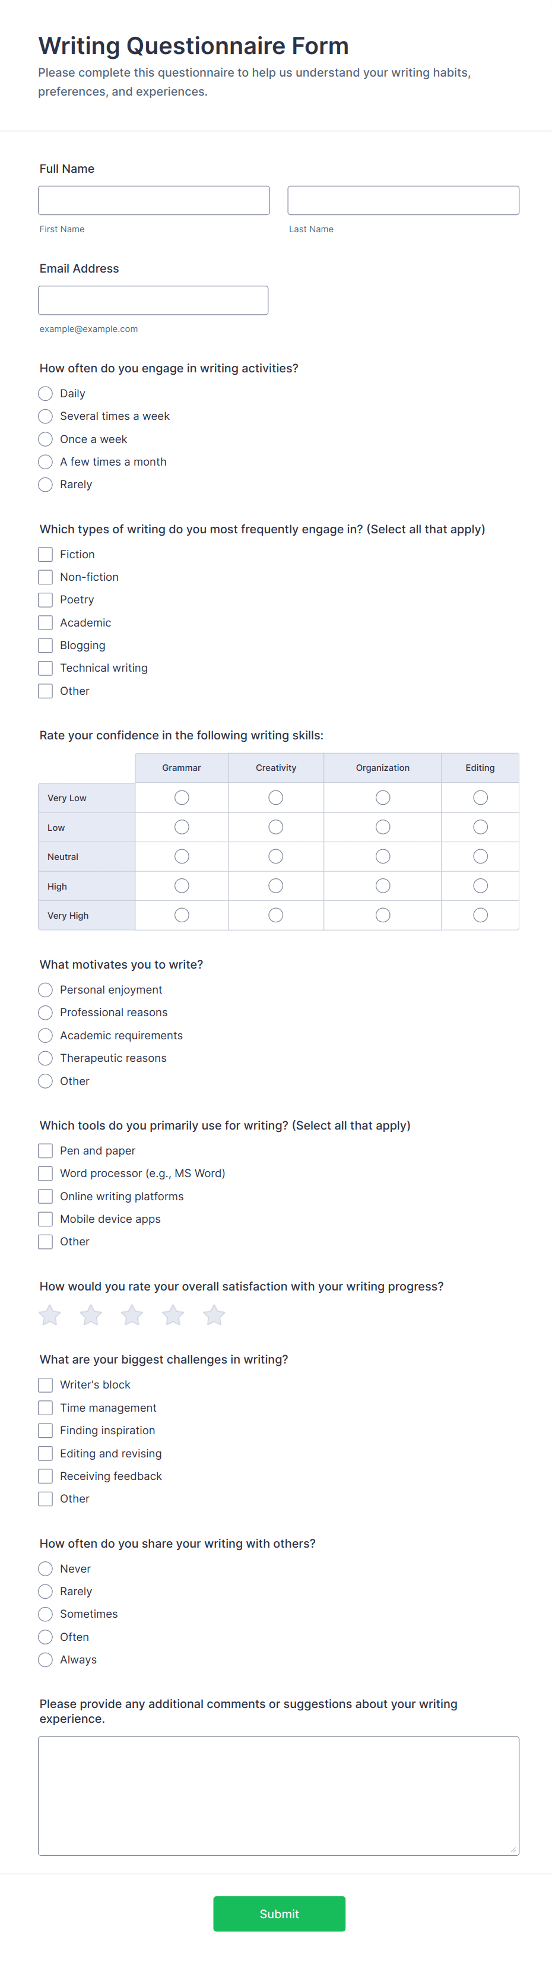Choose High for Organization confidence
Viewport: 552px width, 1961px height.
pyautogui.click(x=383, y=885)
